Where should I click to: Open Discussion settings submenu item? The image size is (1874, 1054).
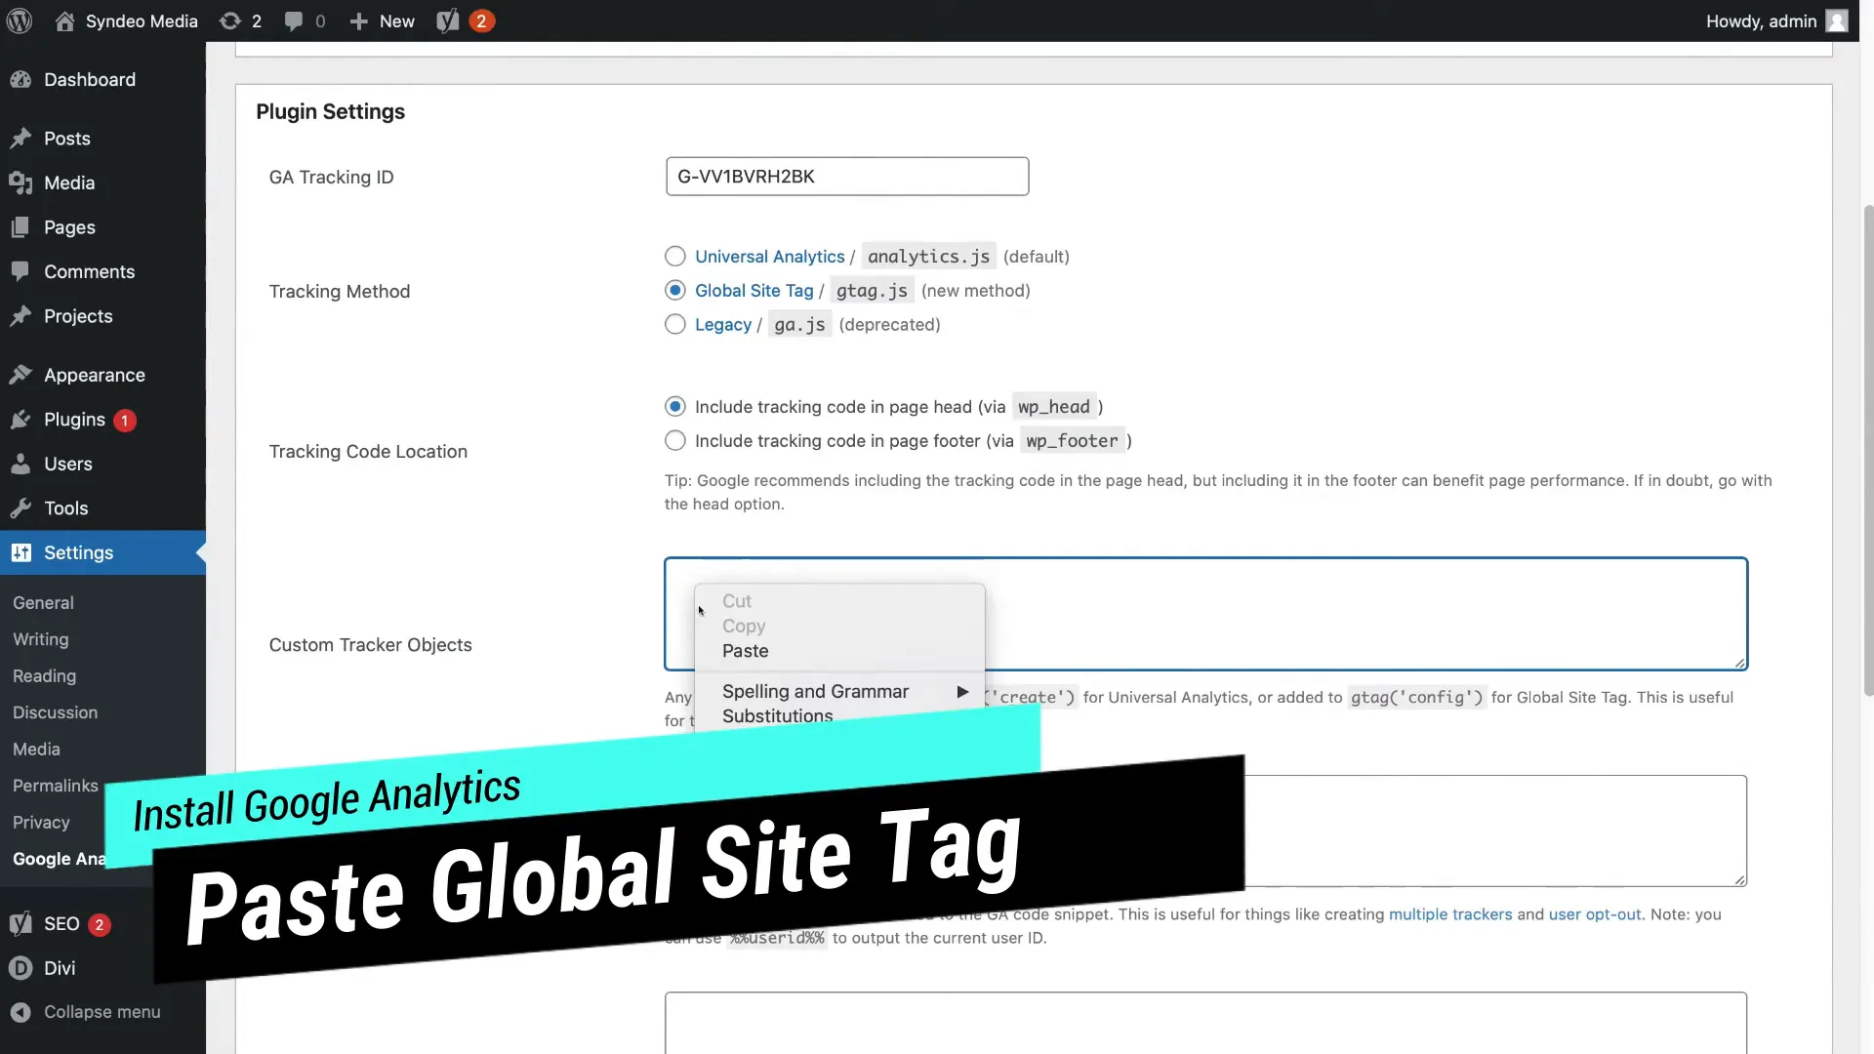pos(55,712)
